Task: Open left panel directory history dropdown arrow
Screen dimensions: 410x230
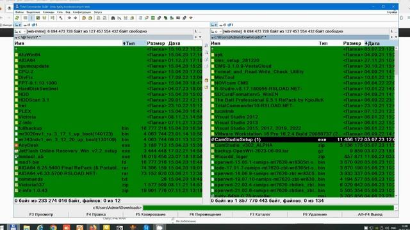Action: pos(200,37)
